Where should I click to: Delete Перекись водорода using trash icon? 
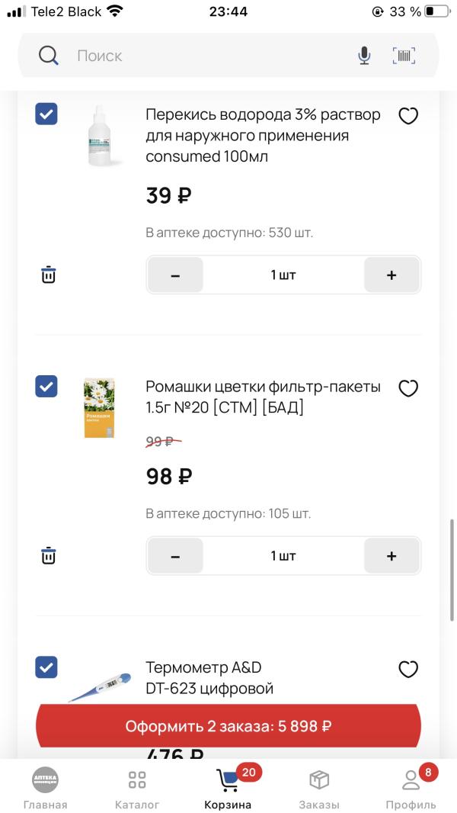(x=48, y=275)
